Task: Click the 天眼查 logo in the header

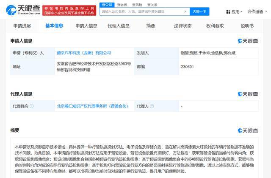Action: pyautogui.click(x=23, y=10)
